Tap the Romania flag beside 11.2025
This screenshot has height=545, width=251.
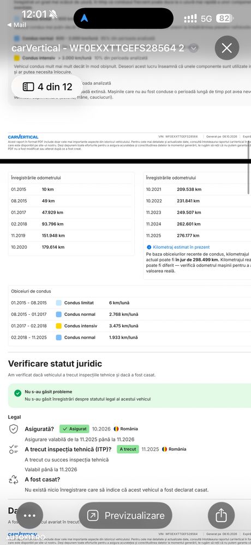click(x=164, y=449)
